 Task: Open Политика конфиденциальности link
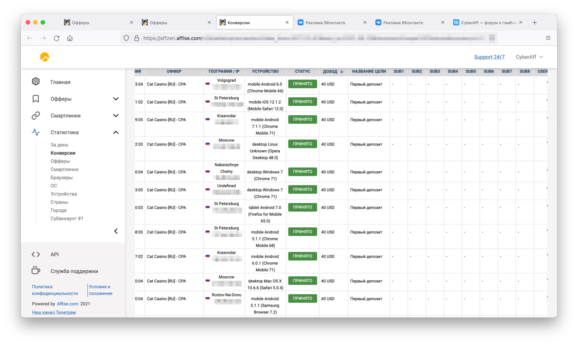click(55, 290)
